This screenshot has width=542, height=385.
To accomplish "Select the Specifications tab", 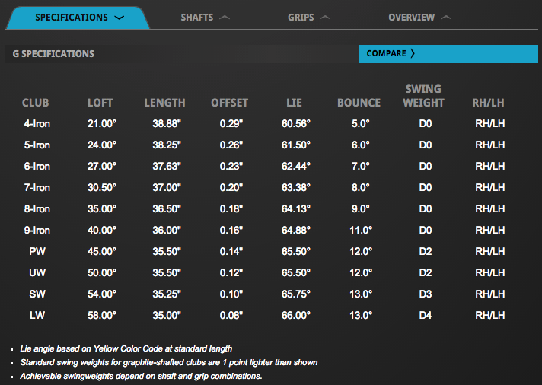I will click(72, 17).
